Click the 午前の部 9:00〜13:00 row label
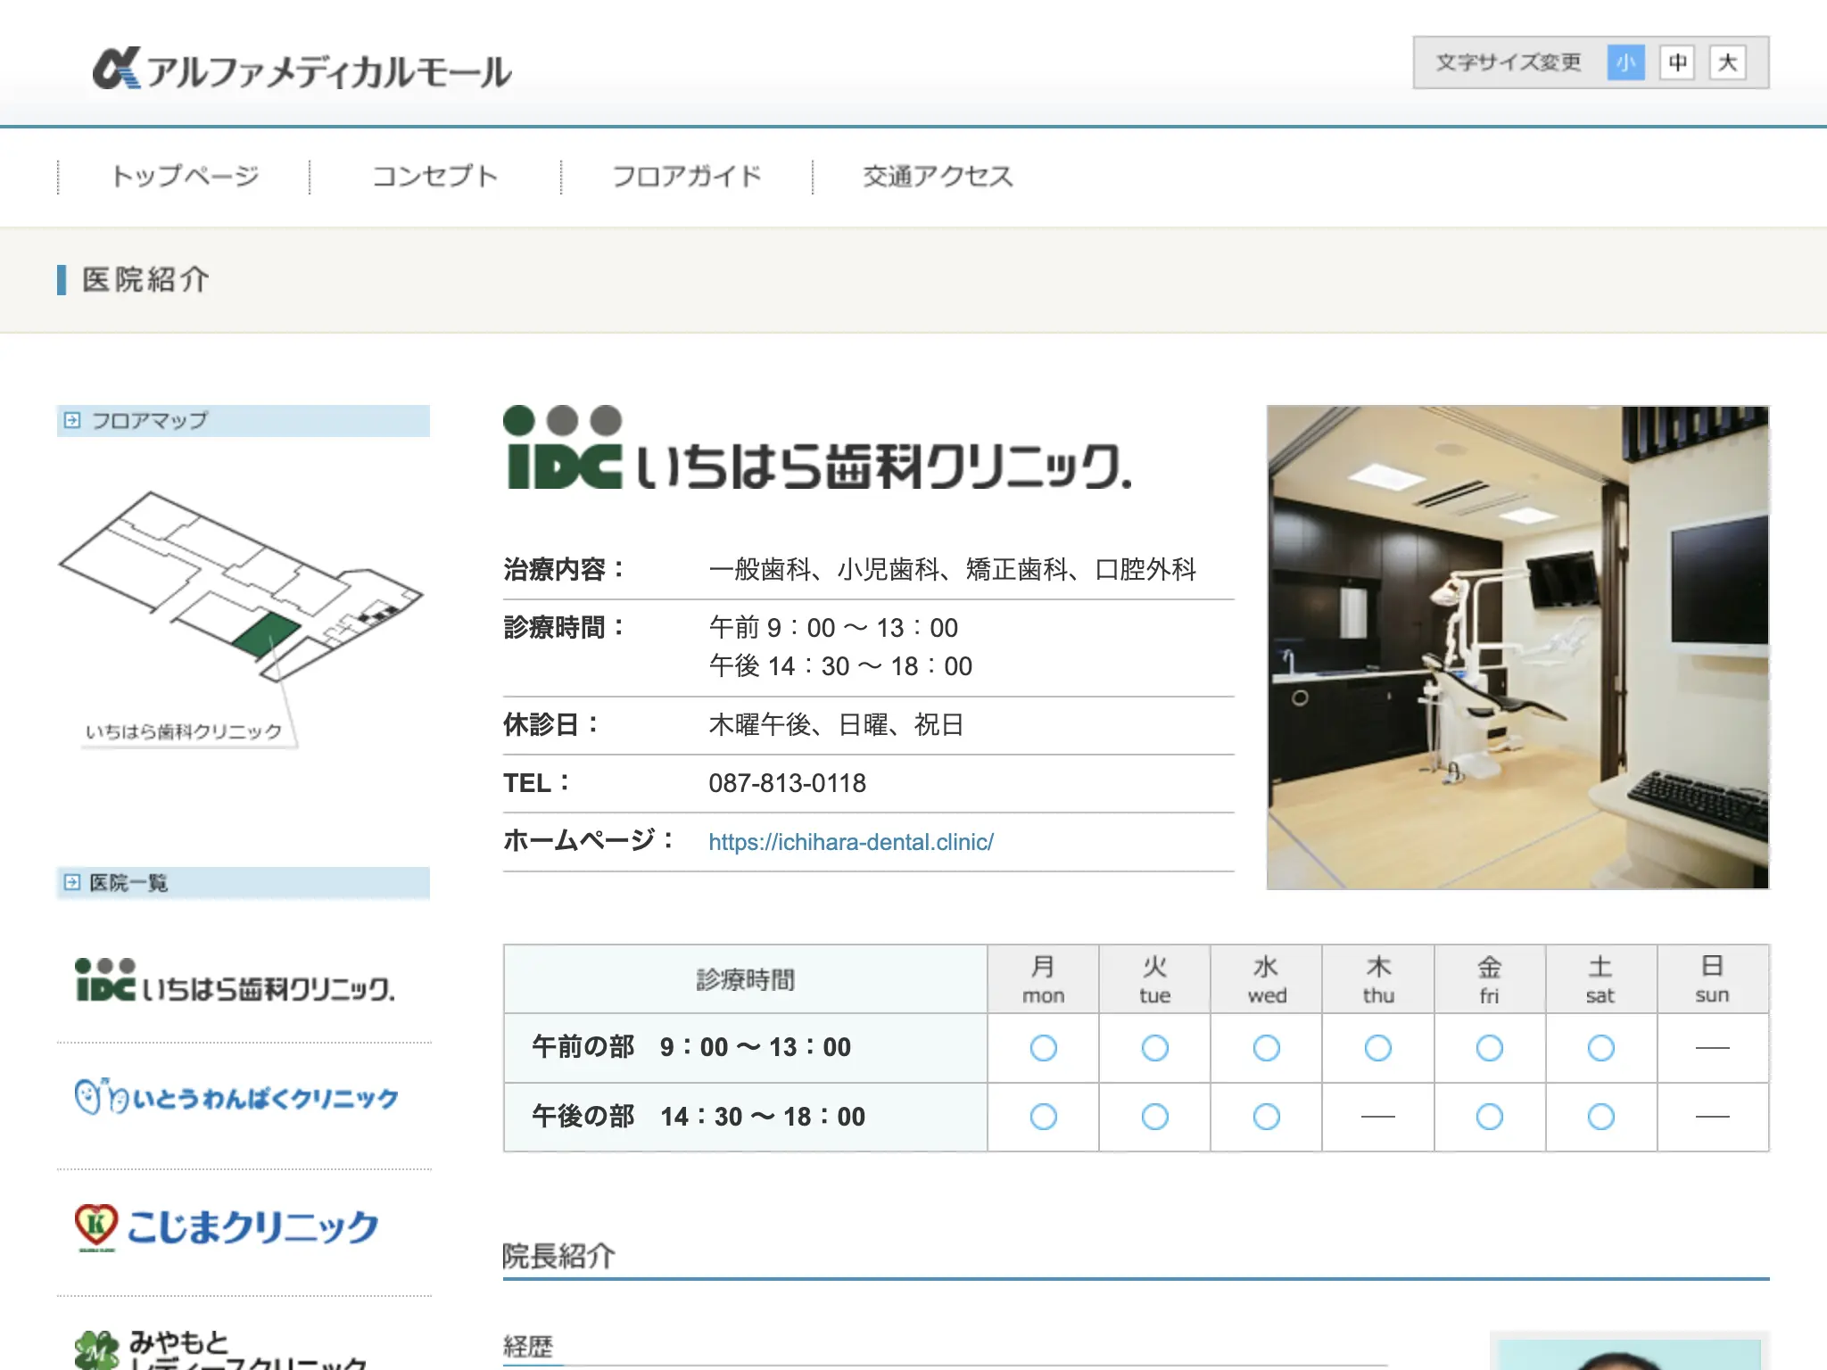 click(x=691, y=1047)
